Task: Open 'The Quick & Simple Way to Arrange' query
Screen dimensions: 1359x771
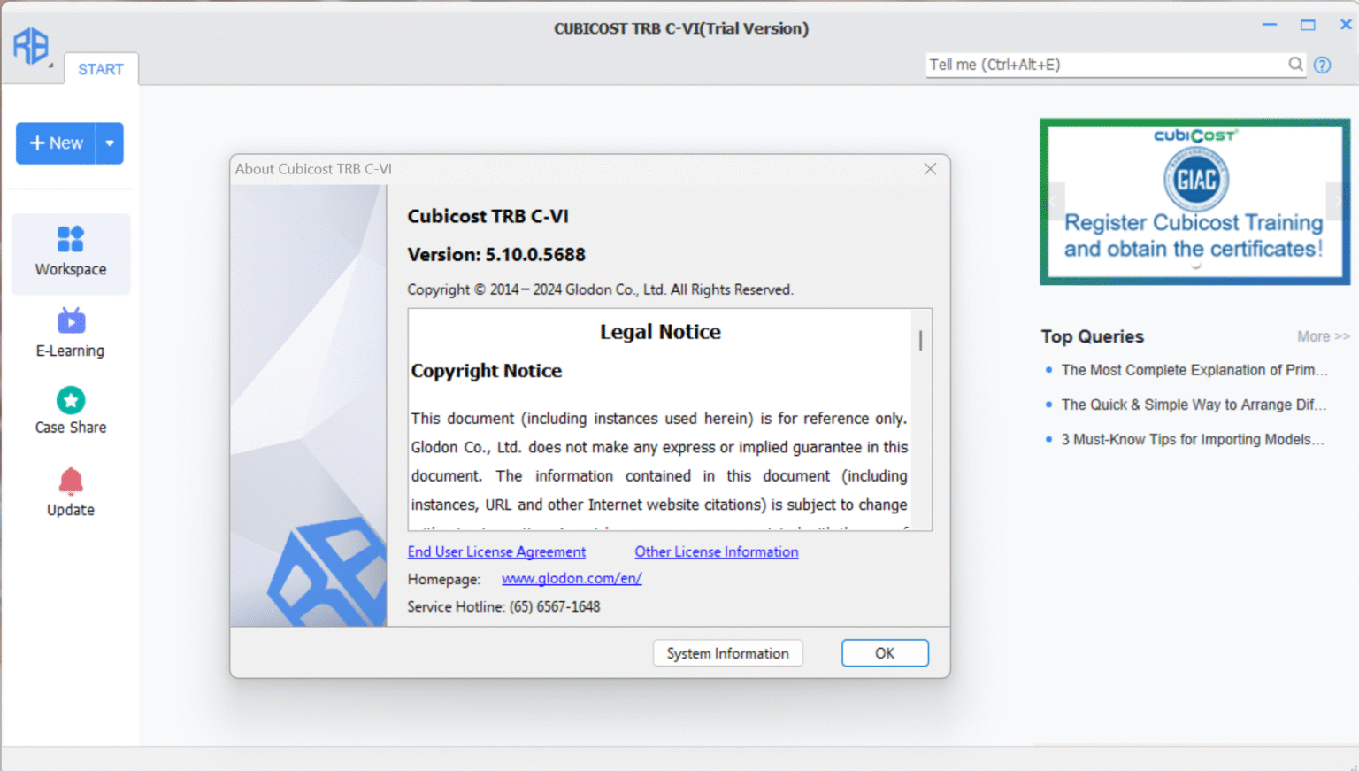Action: [x=1194, y=405]
